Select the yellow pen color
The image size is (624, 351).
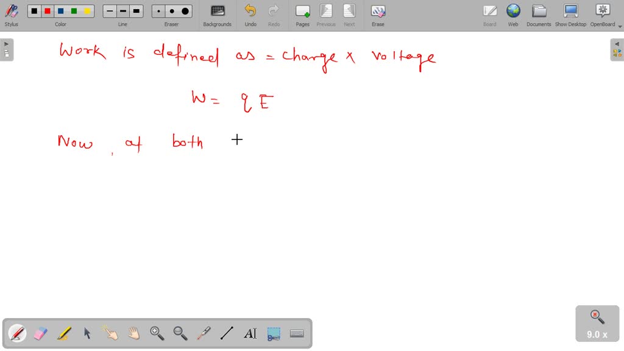pos(87,10)
